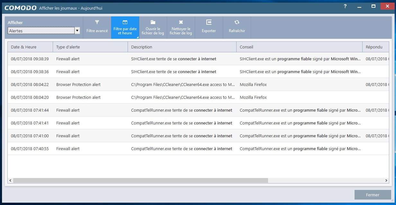This screenshot has height=205, width=396.
Task: Click the horizontal scrollbar right arrow
Action: [x=386, y=181]
